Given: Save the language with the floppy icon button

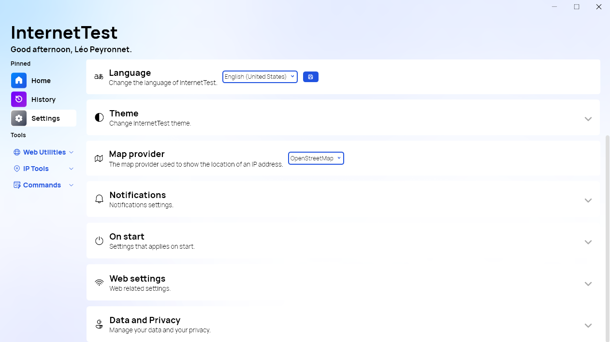Looking at the screenshot, I should coord(311,77).
